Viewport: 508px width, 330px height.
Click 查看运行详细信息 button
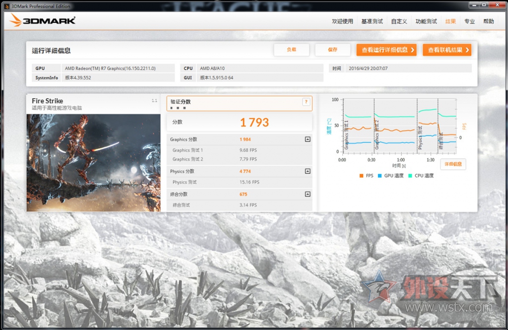point(386,50)
